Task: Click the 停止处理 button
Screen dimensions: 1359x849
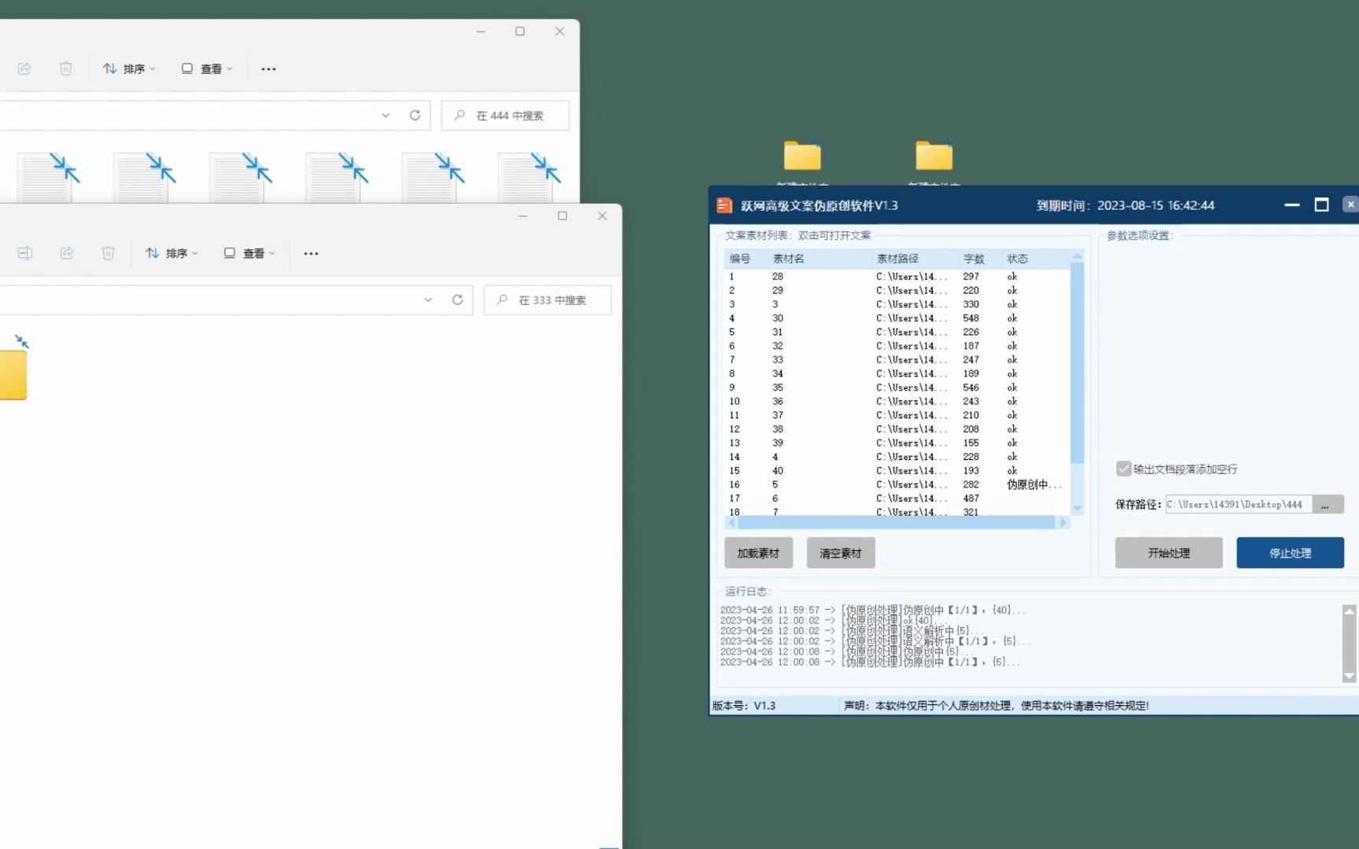Action: click(x=1290, y=553)
